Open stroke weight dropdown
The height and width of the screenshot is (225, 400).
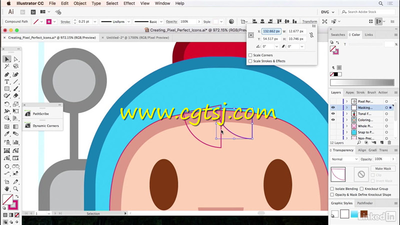(x=95, y=21)
